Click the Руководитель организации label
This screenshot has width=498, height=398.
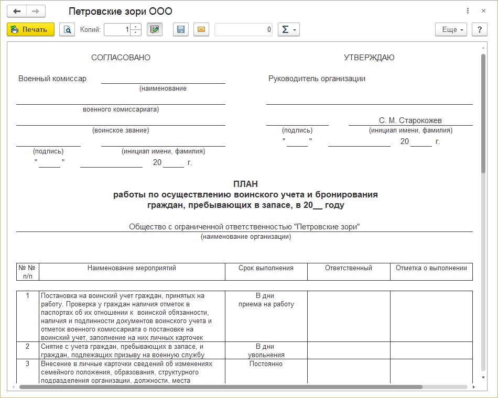pyautogui.click(x=317, y=79)
